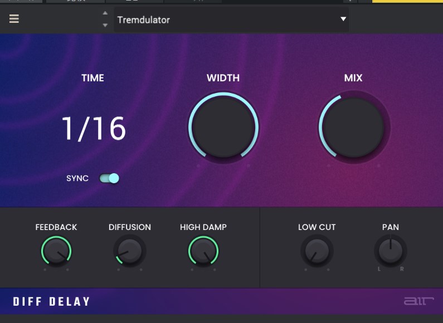Click the R marker under PAN

401,270
